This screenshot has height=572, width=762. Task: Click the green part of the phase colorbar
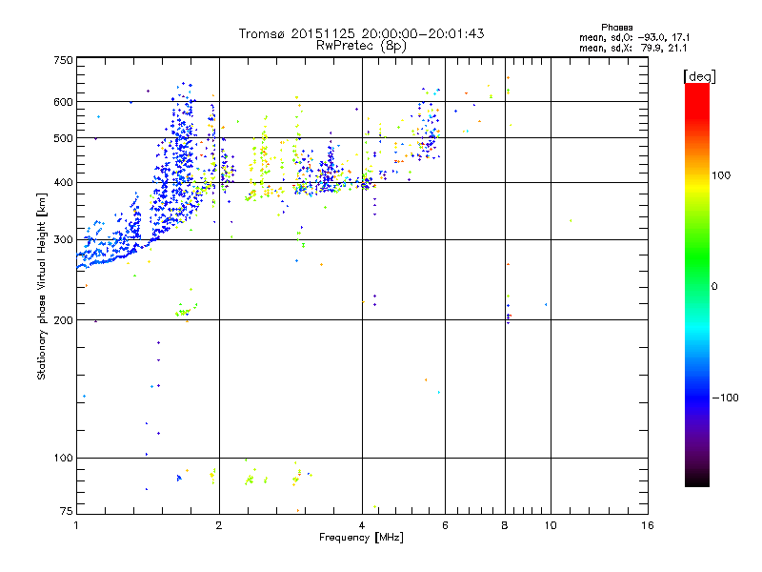pos(697,257)
